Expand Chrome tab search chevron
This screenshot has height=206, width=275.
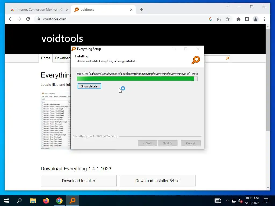pos(227,7)
